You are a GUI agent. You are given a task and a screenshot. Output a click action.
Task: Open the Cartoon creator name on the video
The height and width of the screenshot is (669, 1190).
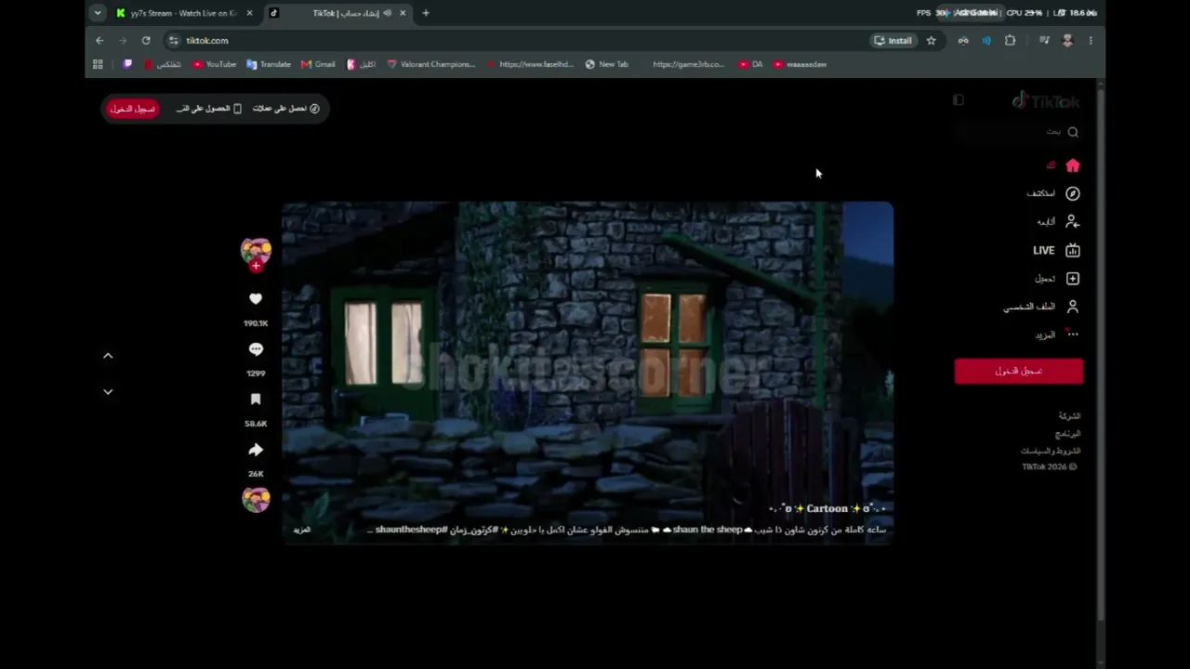[x=827, y=509]
